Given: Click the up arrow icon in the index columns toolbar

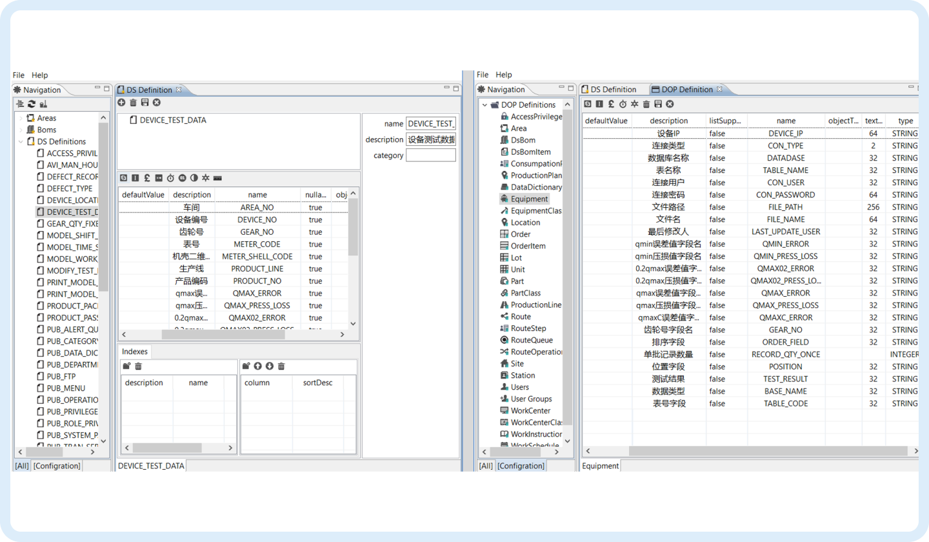Looking at the screenshot, I should [x=257, y=366].
